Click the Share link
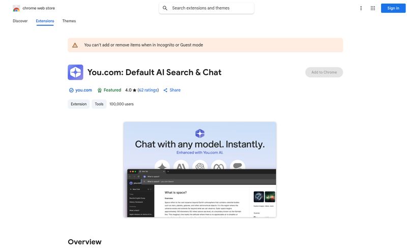Screen dimensions: 407x252 point(175,90)
